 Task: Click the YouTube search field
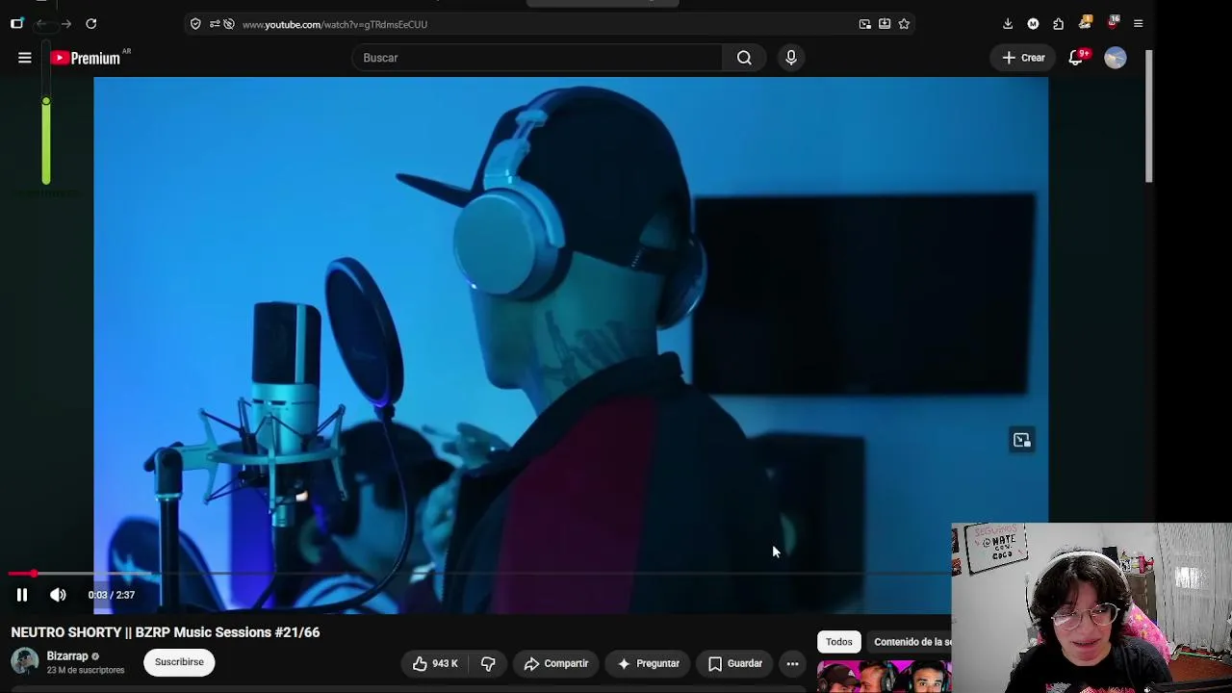[x=537, y=58]
